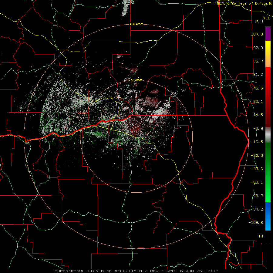Select the -16.5 scale value
The height and width of the screenshot is (273, 273).
point(257,142)
